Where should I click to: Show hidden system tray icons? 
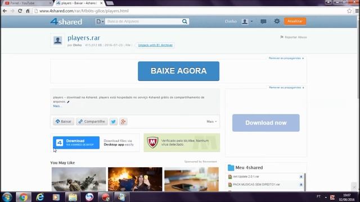pos(326,197)
